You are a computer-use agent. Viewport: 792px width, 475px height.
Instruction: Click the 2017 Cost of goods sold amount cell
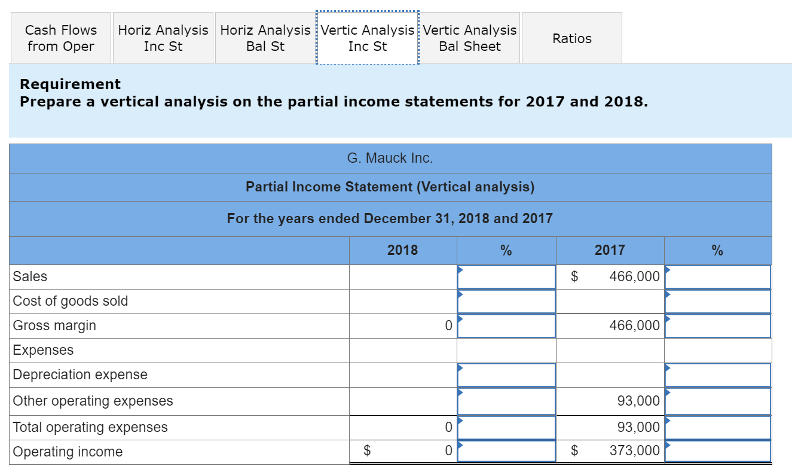[610, 302]
